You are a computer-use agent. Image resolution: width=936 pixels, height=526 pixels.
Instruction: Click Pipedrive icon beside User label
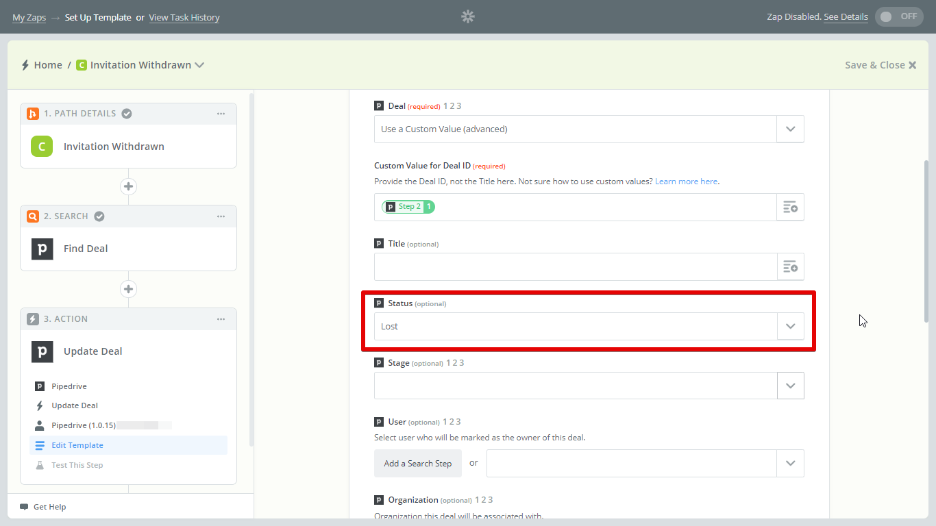point(379,422)
